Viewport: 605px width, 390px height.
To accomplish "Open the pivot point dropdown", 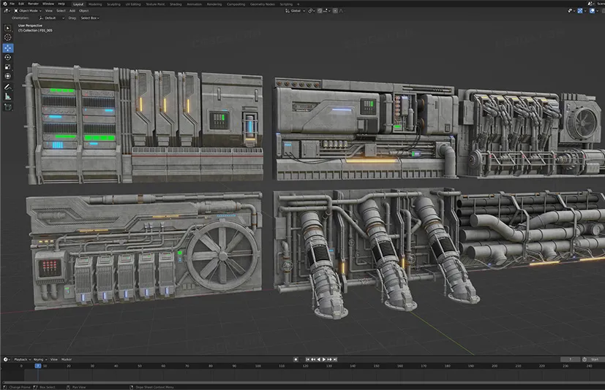I will [312, 11].
